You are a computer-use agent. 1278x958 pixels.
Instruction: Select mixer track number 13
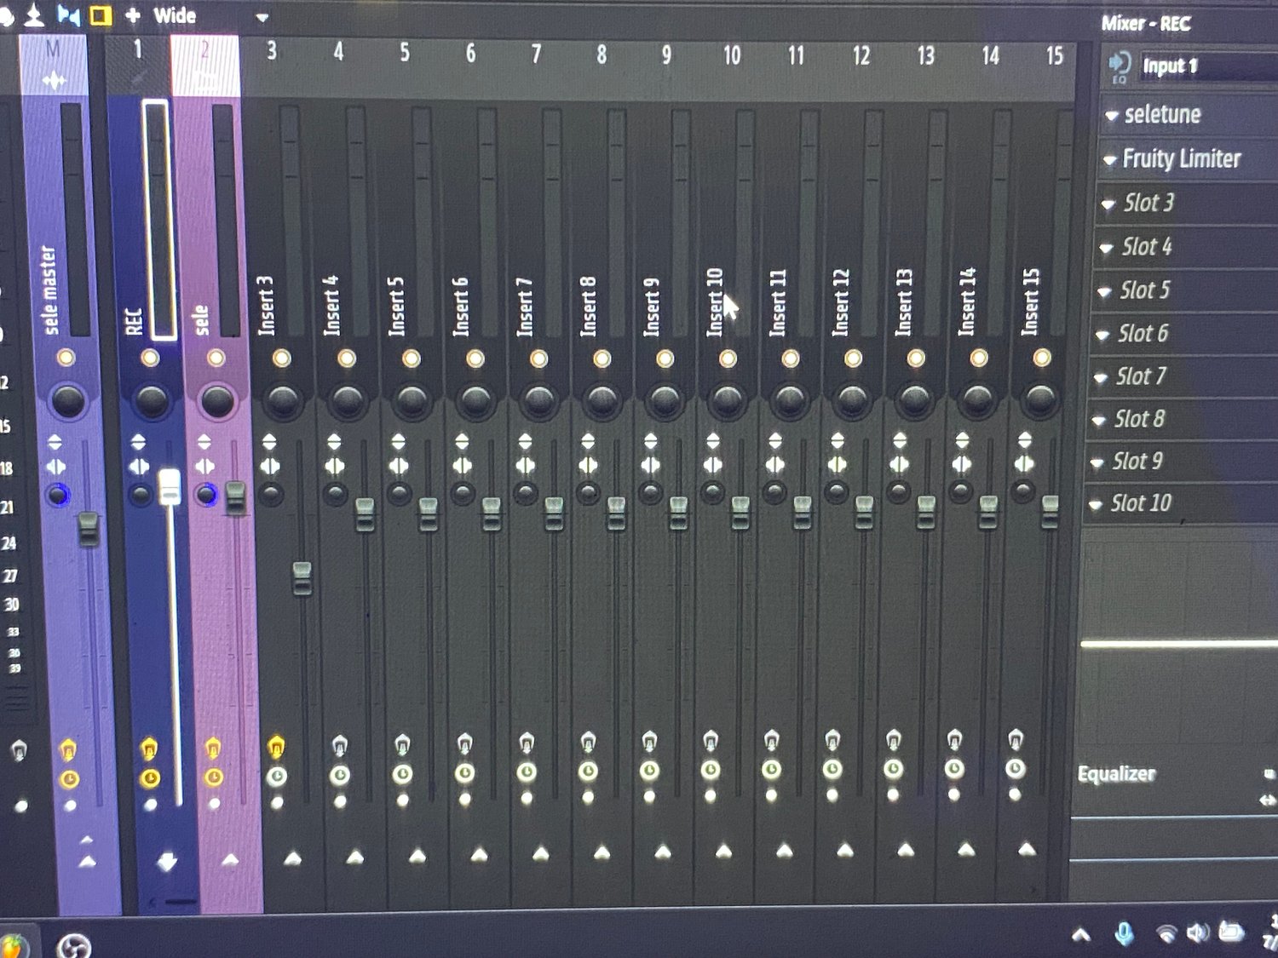tap(926, 56)
